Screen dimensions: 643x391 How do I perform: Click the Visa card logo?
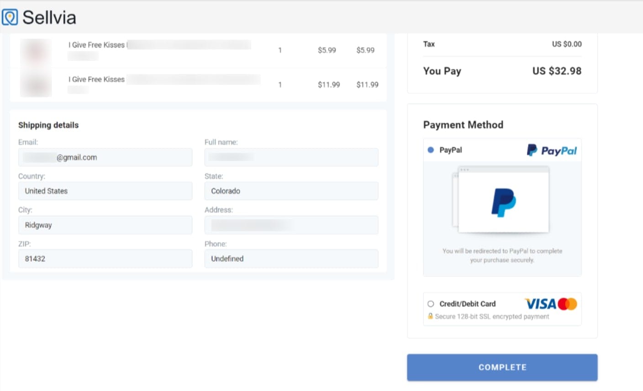coord(540,304)
